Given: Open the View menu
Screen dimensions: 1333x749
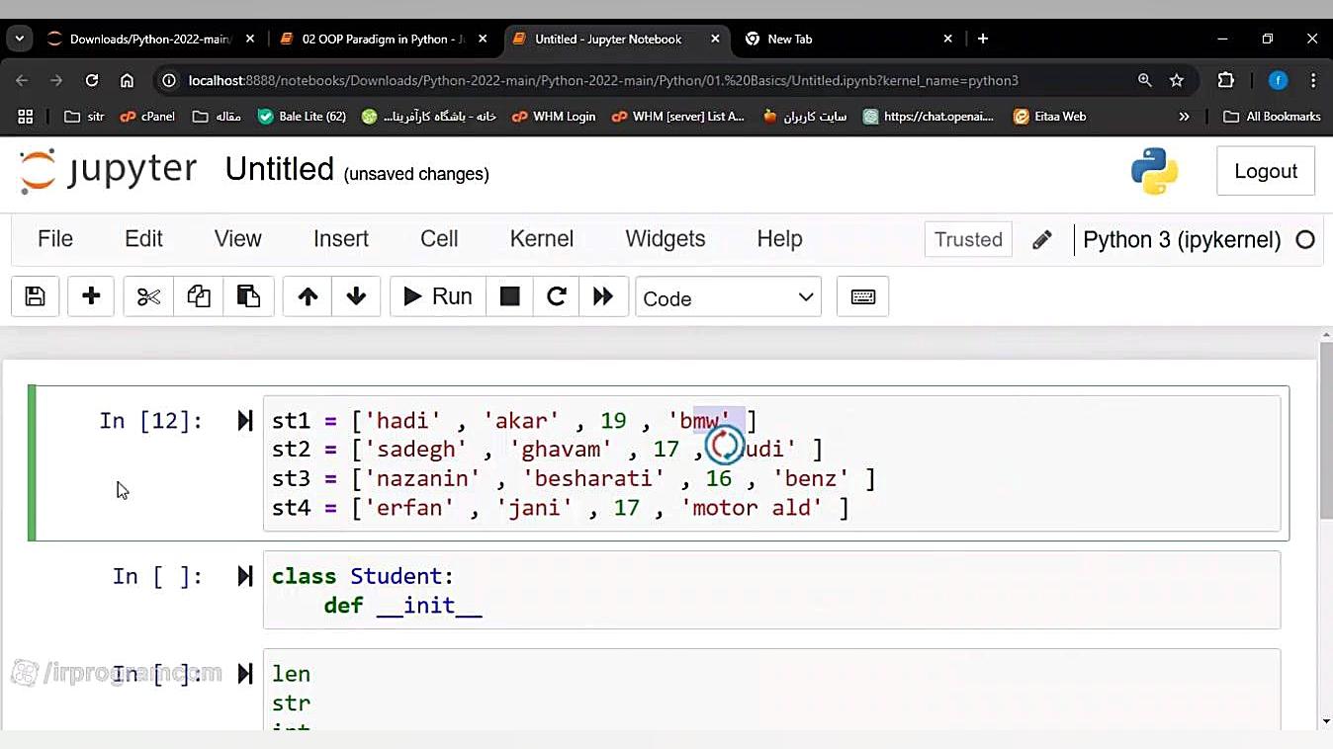Looking at the screenshot, I should 238,239.
